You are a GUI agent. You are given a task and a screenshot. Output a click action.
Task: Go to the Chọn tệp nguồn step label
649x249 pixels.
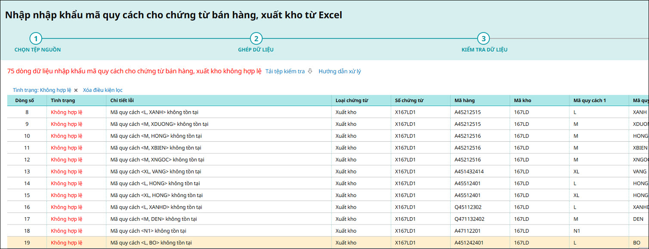[37, 50]
